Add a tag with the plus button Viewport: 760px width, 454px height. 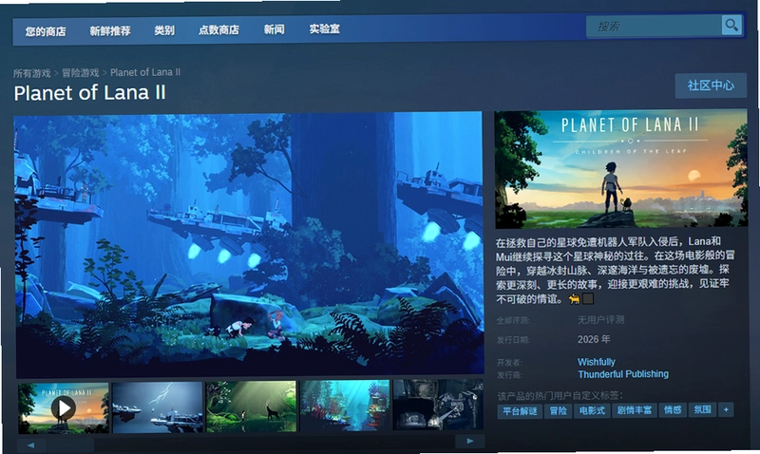pyautogui.click(x=726, y=410)
